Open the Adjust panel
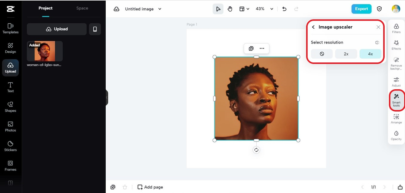 click(396, 82)
